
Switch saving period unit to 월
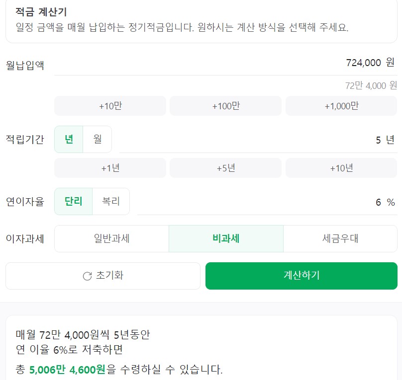[x=98, y=140]
